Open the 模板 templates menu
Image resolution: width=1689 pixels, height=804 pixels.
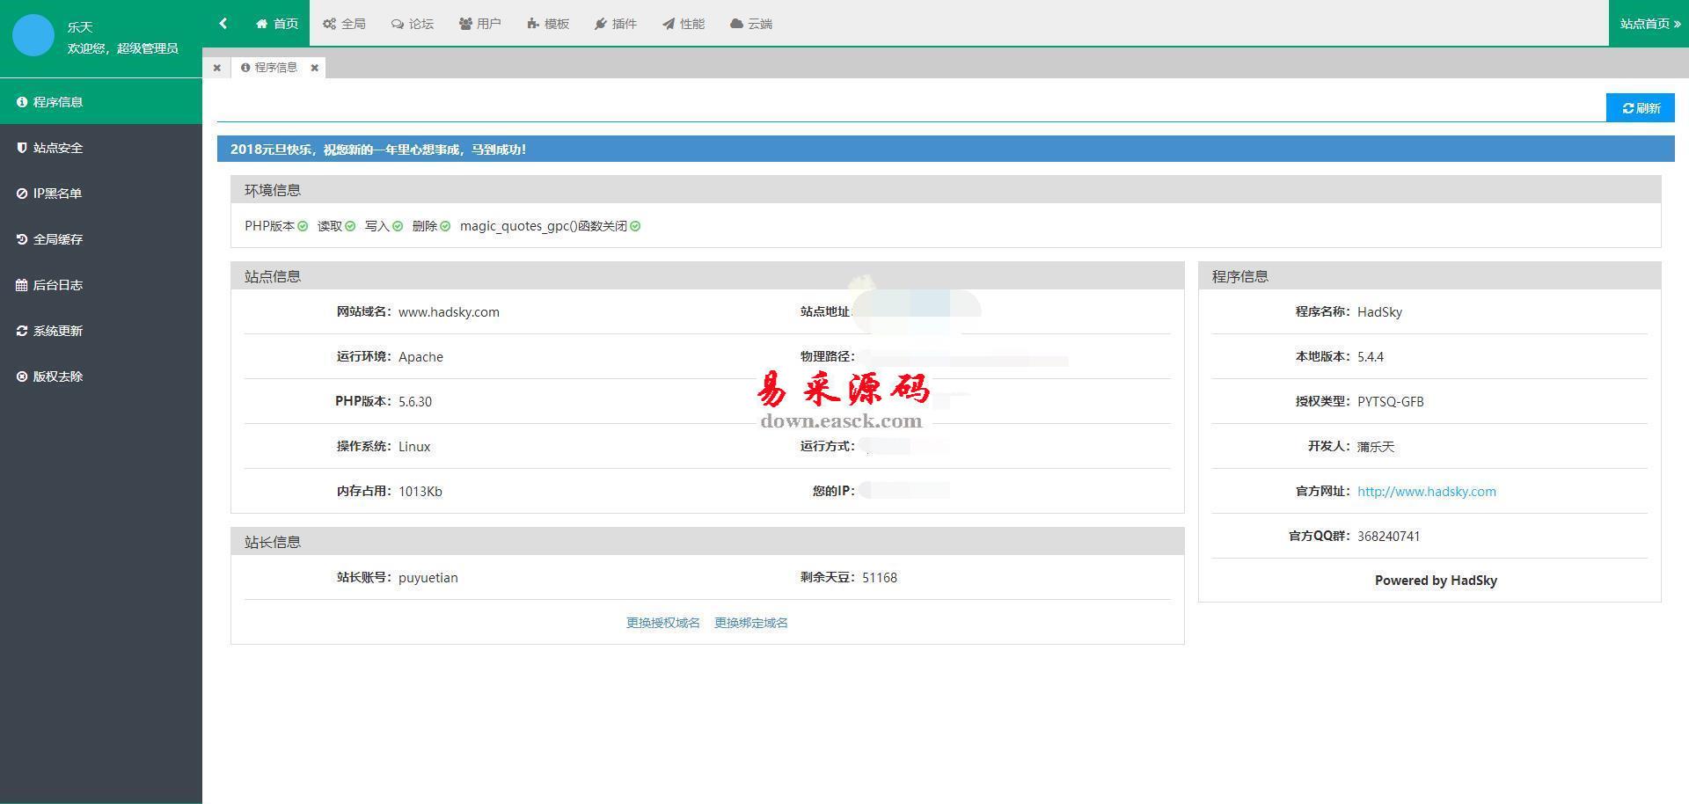[x=548, y=24]
